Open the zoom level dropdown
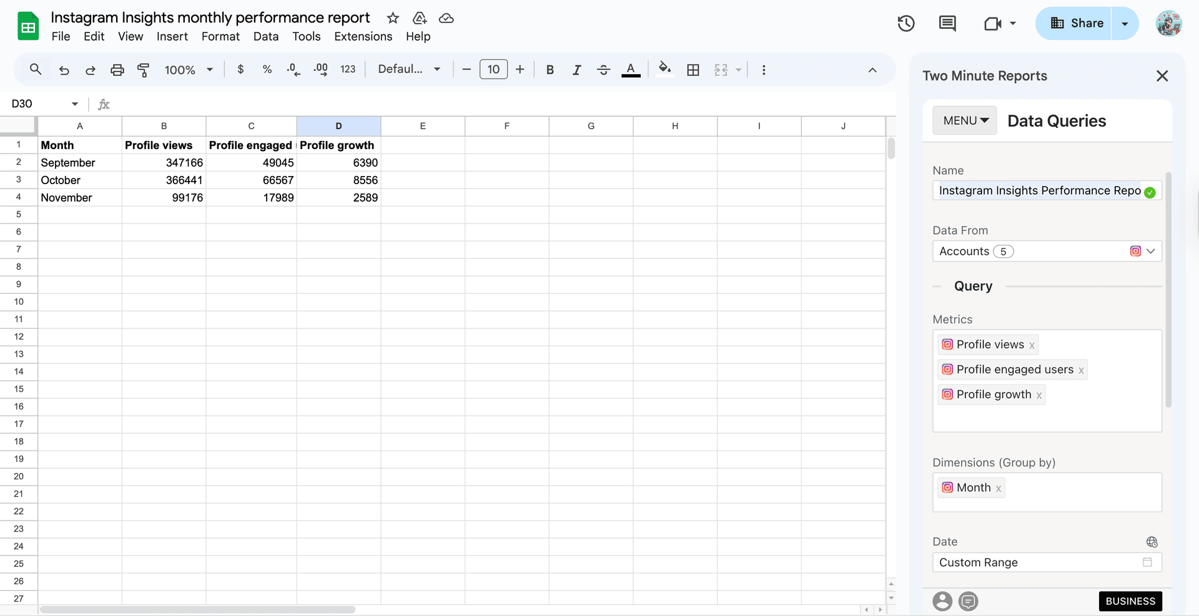1199x616 pixels. 189,69
